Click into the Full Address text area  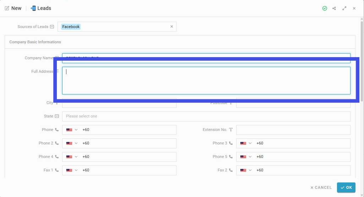206,81
